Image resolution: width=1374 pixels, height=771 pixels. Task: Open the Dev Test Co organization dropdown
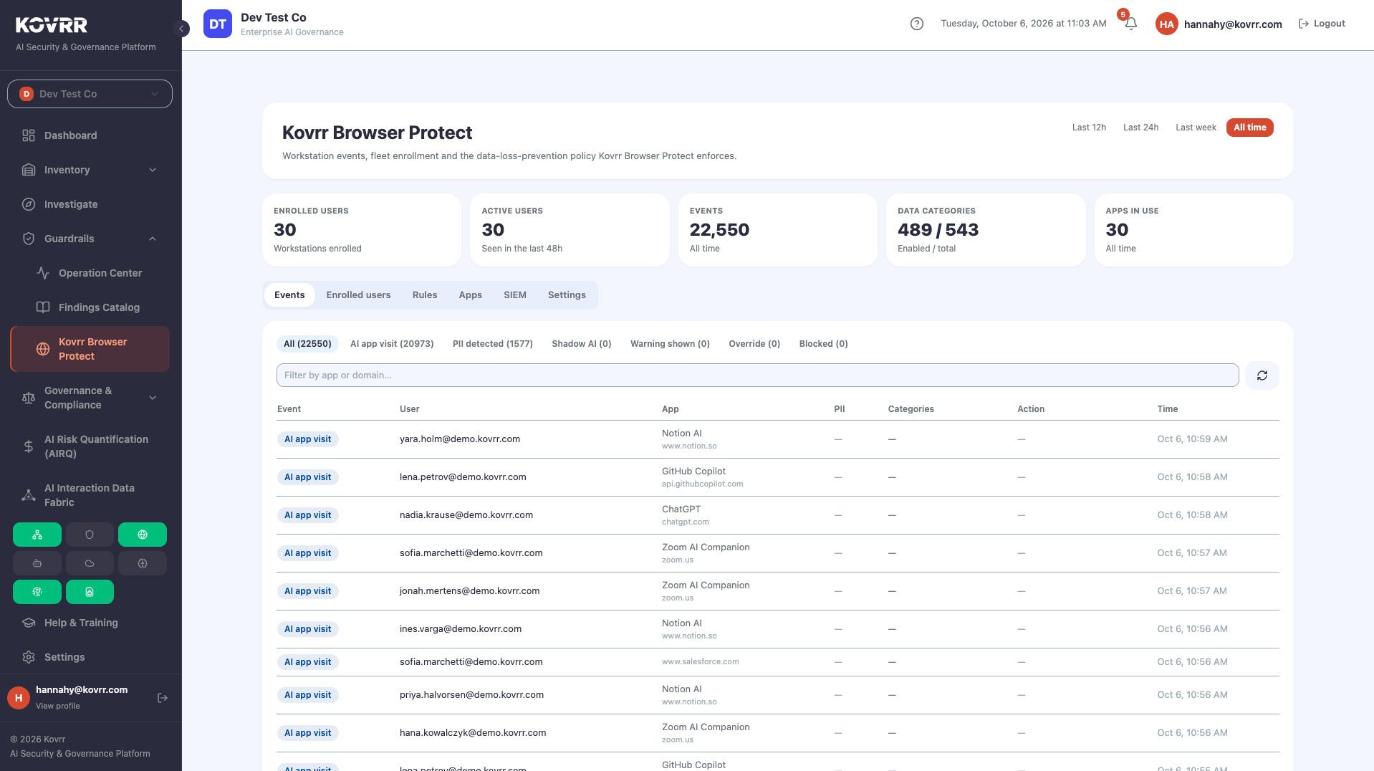point(90,94)
